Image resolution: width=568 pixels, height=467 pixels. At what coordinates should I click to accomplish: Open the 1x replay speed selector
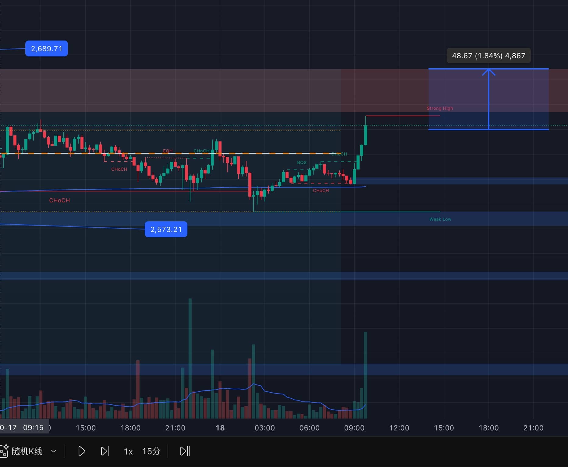point(128,451)
